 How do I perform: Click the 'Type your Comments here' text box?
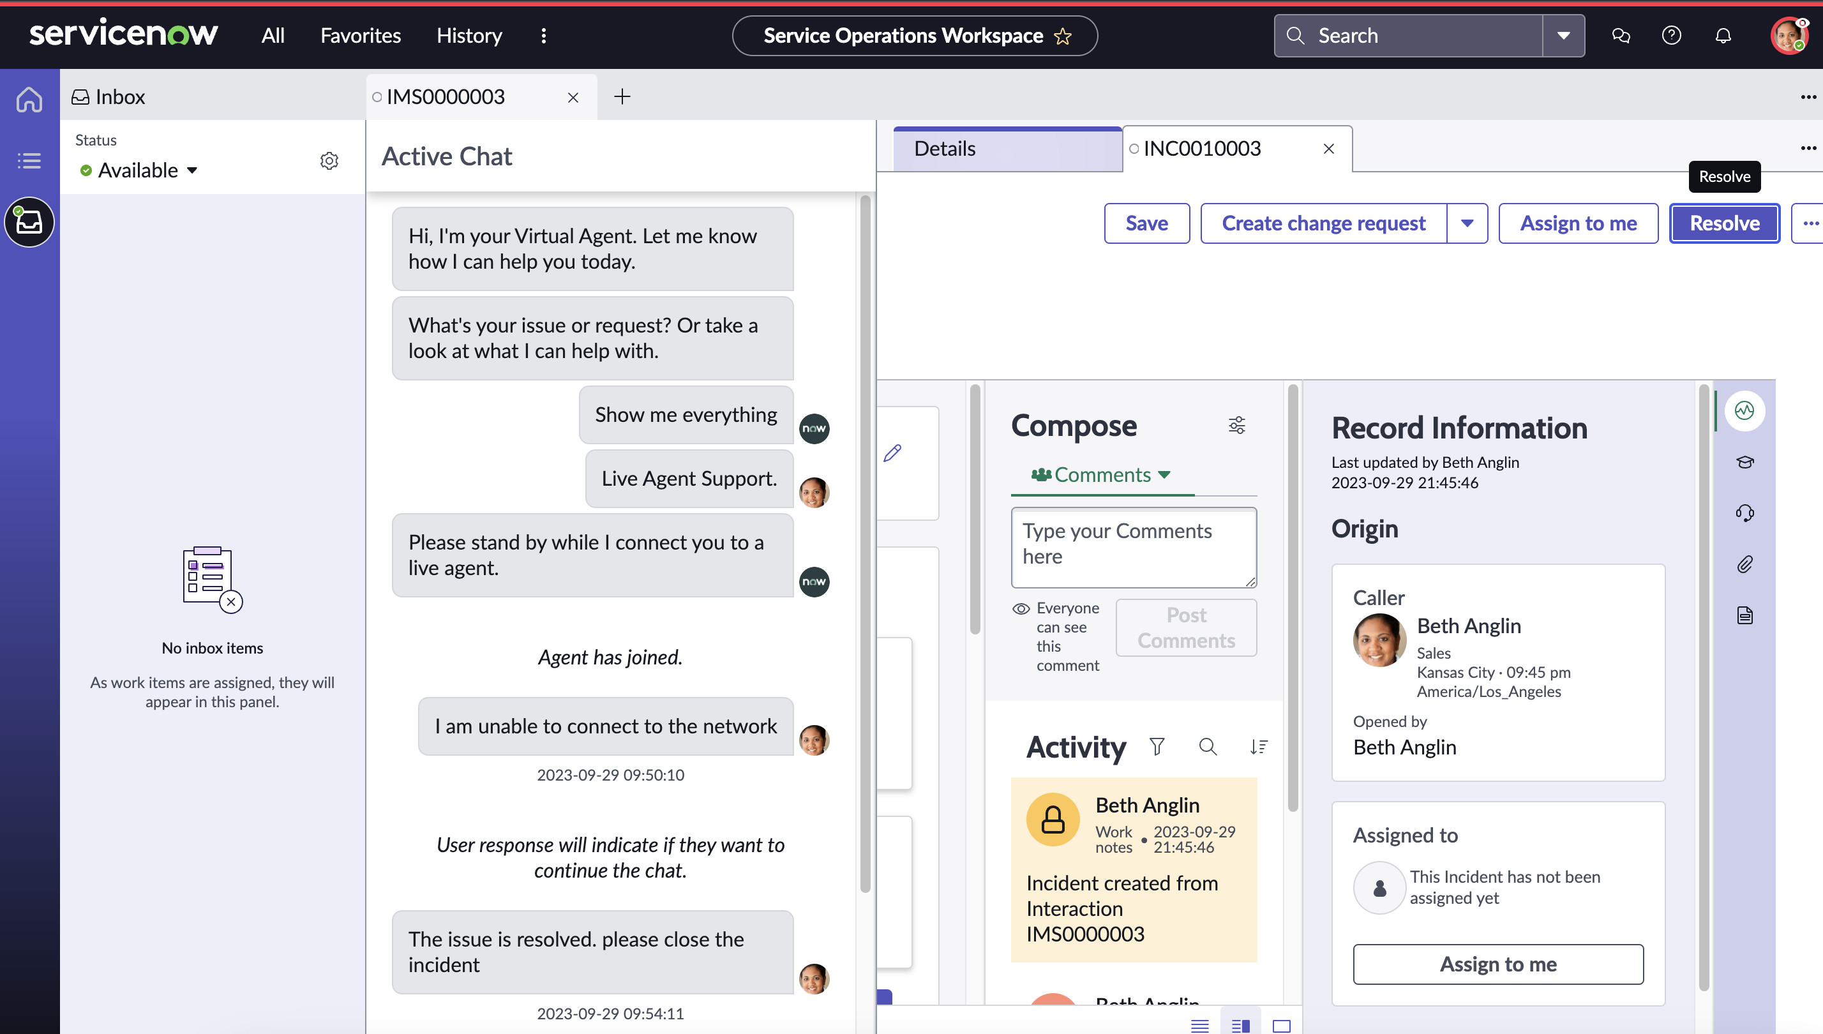(1134, 547)
